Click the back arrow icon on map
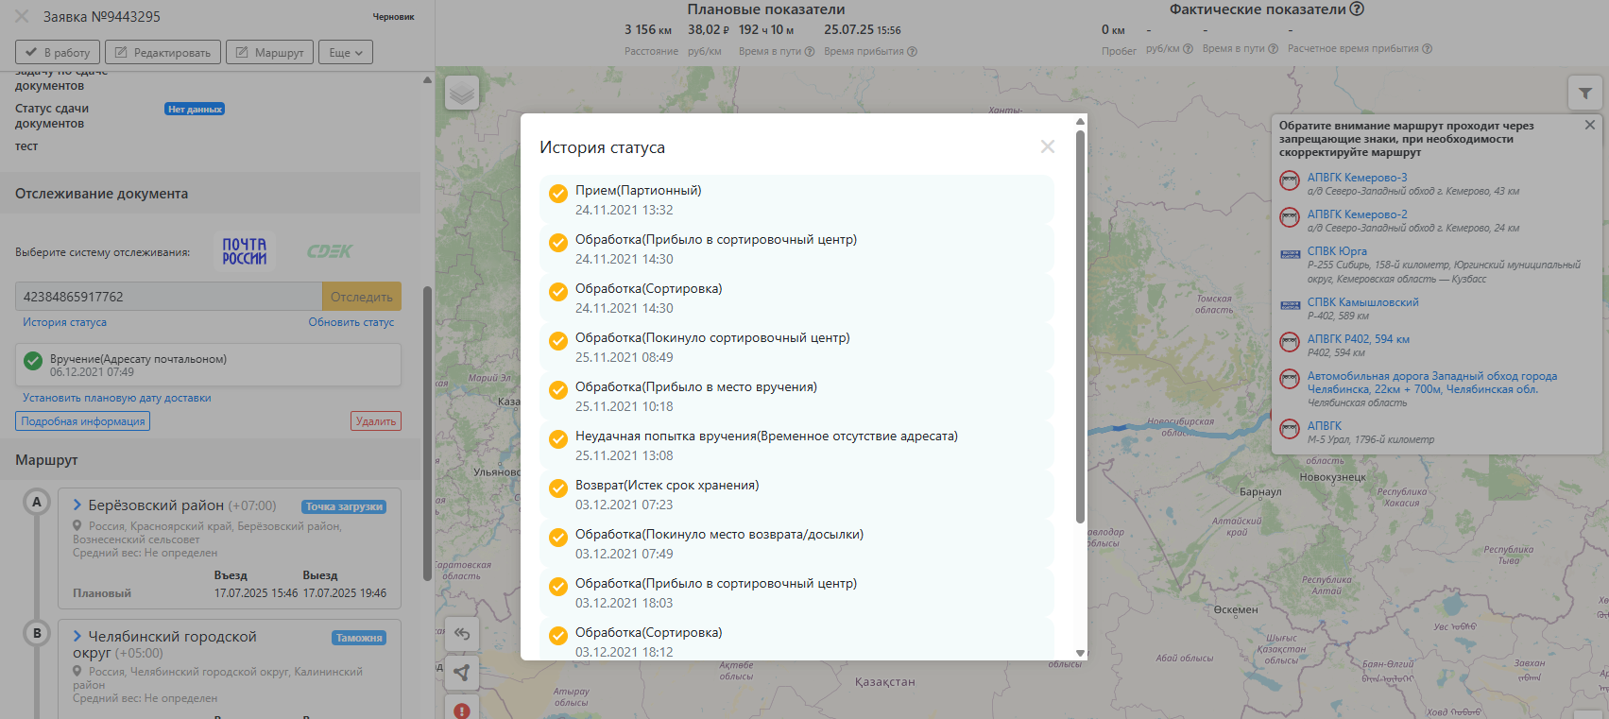The image size is (1609, 719). (x=462, y=634)
